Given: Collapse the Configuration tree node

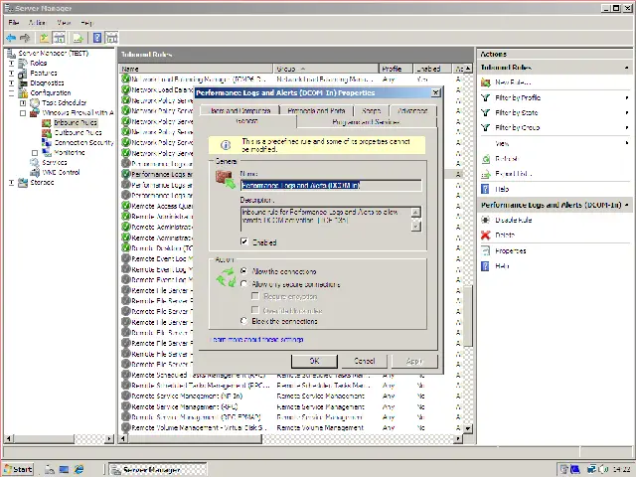Looking at the screenshot, I should click(x=11, y=92).
